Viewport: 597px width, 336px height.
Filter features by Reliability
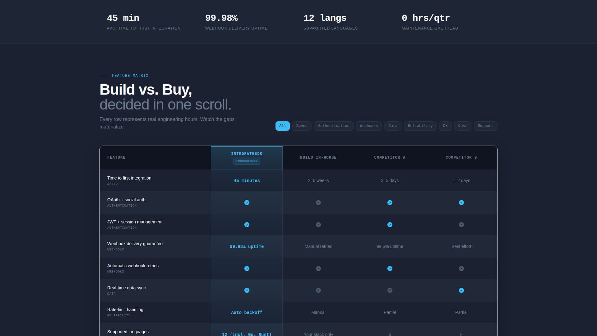(420, 126)
